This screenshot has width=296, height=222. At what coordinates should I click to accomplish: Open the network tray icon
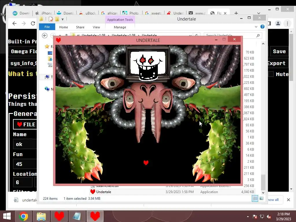(x=262, y=216)
